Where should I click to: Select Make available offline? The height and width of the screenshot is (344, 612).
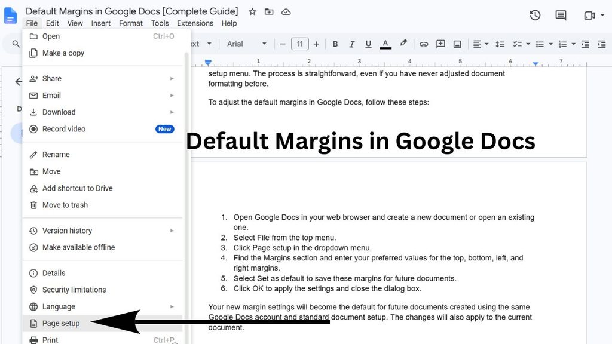point(102,247)
